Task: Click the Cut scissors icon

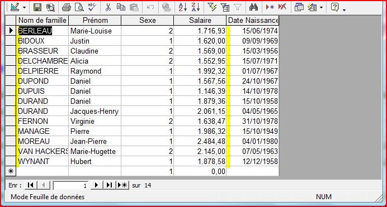Action: 108,7
